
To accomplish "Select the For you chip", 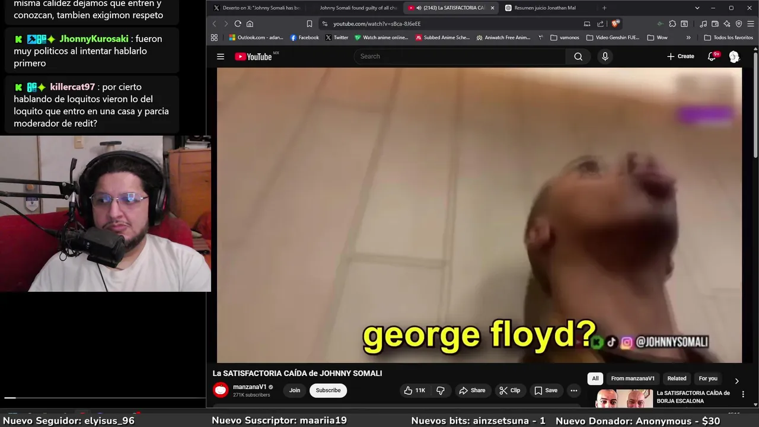I will 708,378.
